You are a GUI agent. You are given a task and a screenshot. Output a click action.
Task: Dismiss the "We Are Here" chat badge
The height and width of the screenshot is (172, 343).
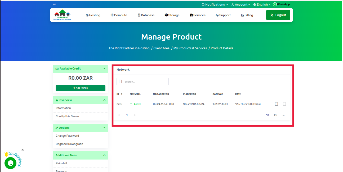[x=23, y=150]
